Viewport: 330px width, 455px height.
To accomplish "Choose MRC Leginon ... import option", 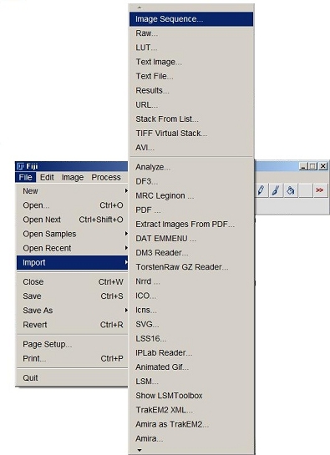I will 191,195.
